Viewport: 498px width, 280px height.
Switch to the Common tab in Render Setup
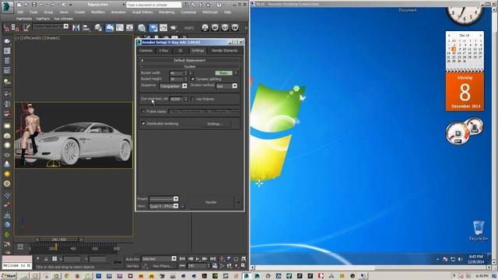pyautogui.click(x=146, y=51)
